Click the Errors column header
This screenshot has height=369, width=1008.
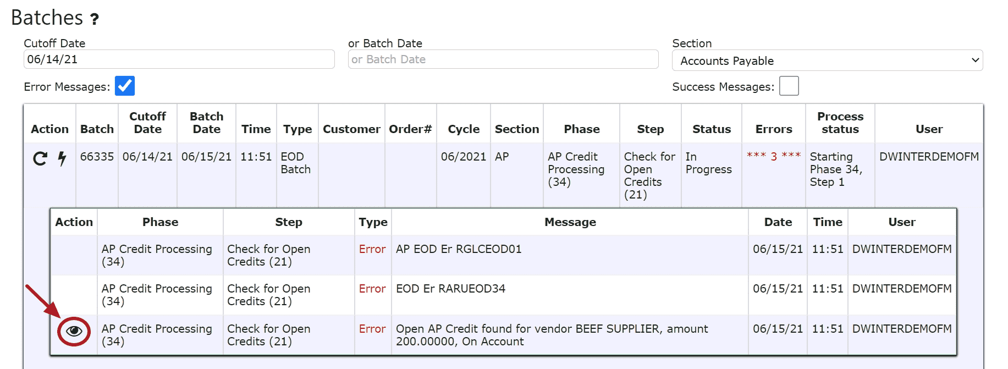(773, 129)
